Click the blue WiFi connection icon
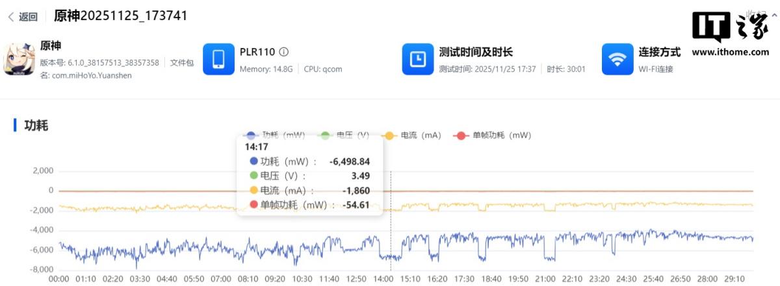This screenshot has width=780, height=286. pyautogui.click(x=617, y=60)
